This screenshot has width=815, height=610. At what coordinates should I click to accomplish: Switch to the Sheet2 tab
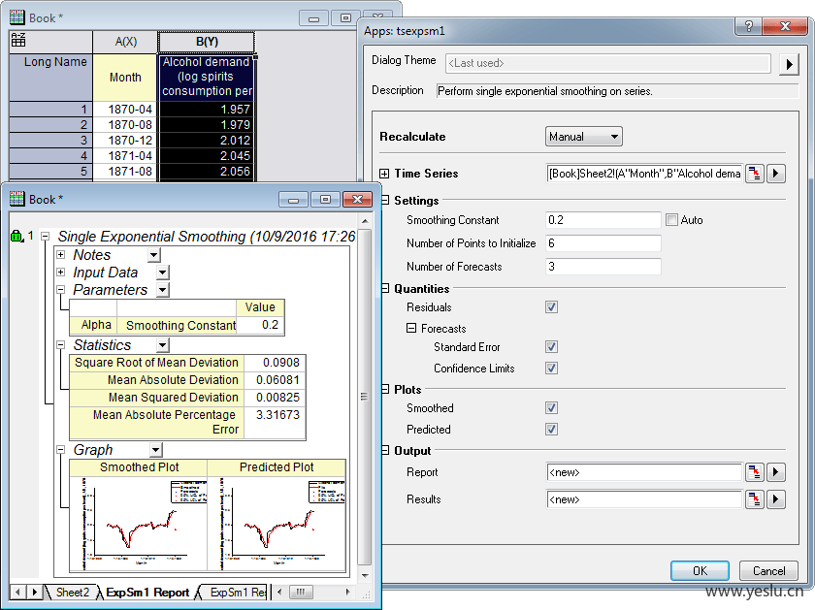pos(72,593)
